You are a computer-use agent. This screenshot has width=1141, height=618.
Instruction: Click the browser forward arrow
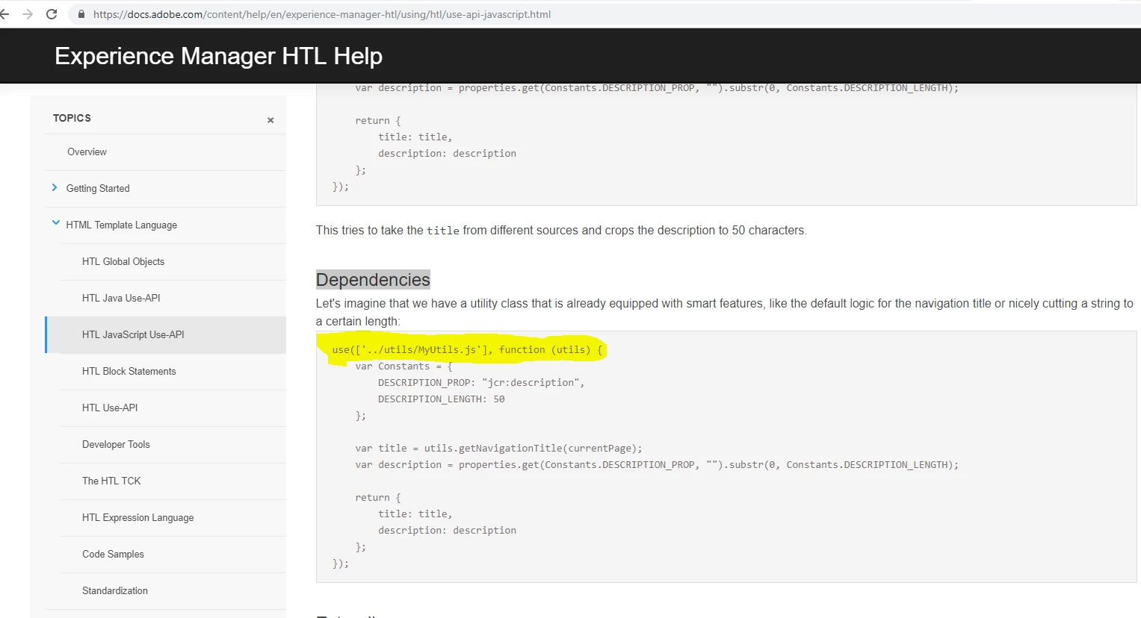click(28, 14)
